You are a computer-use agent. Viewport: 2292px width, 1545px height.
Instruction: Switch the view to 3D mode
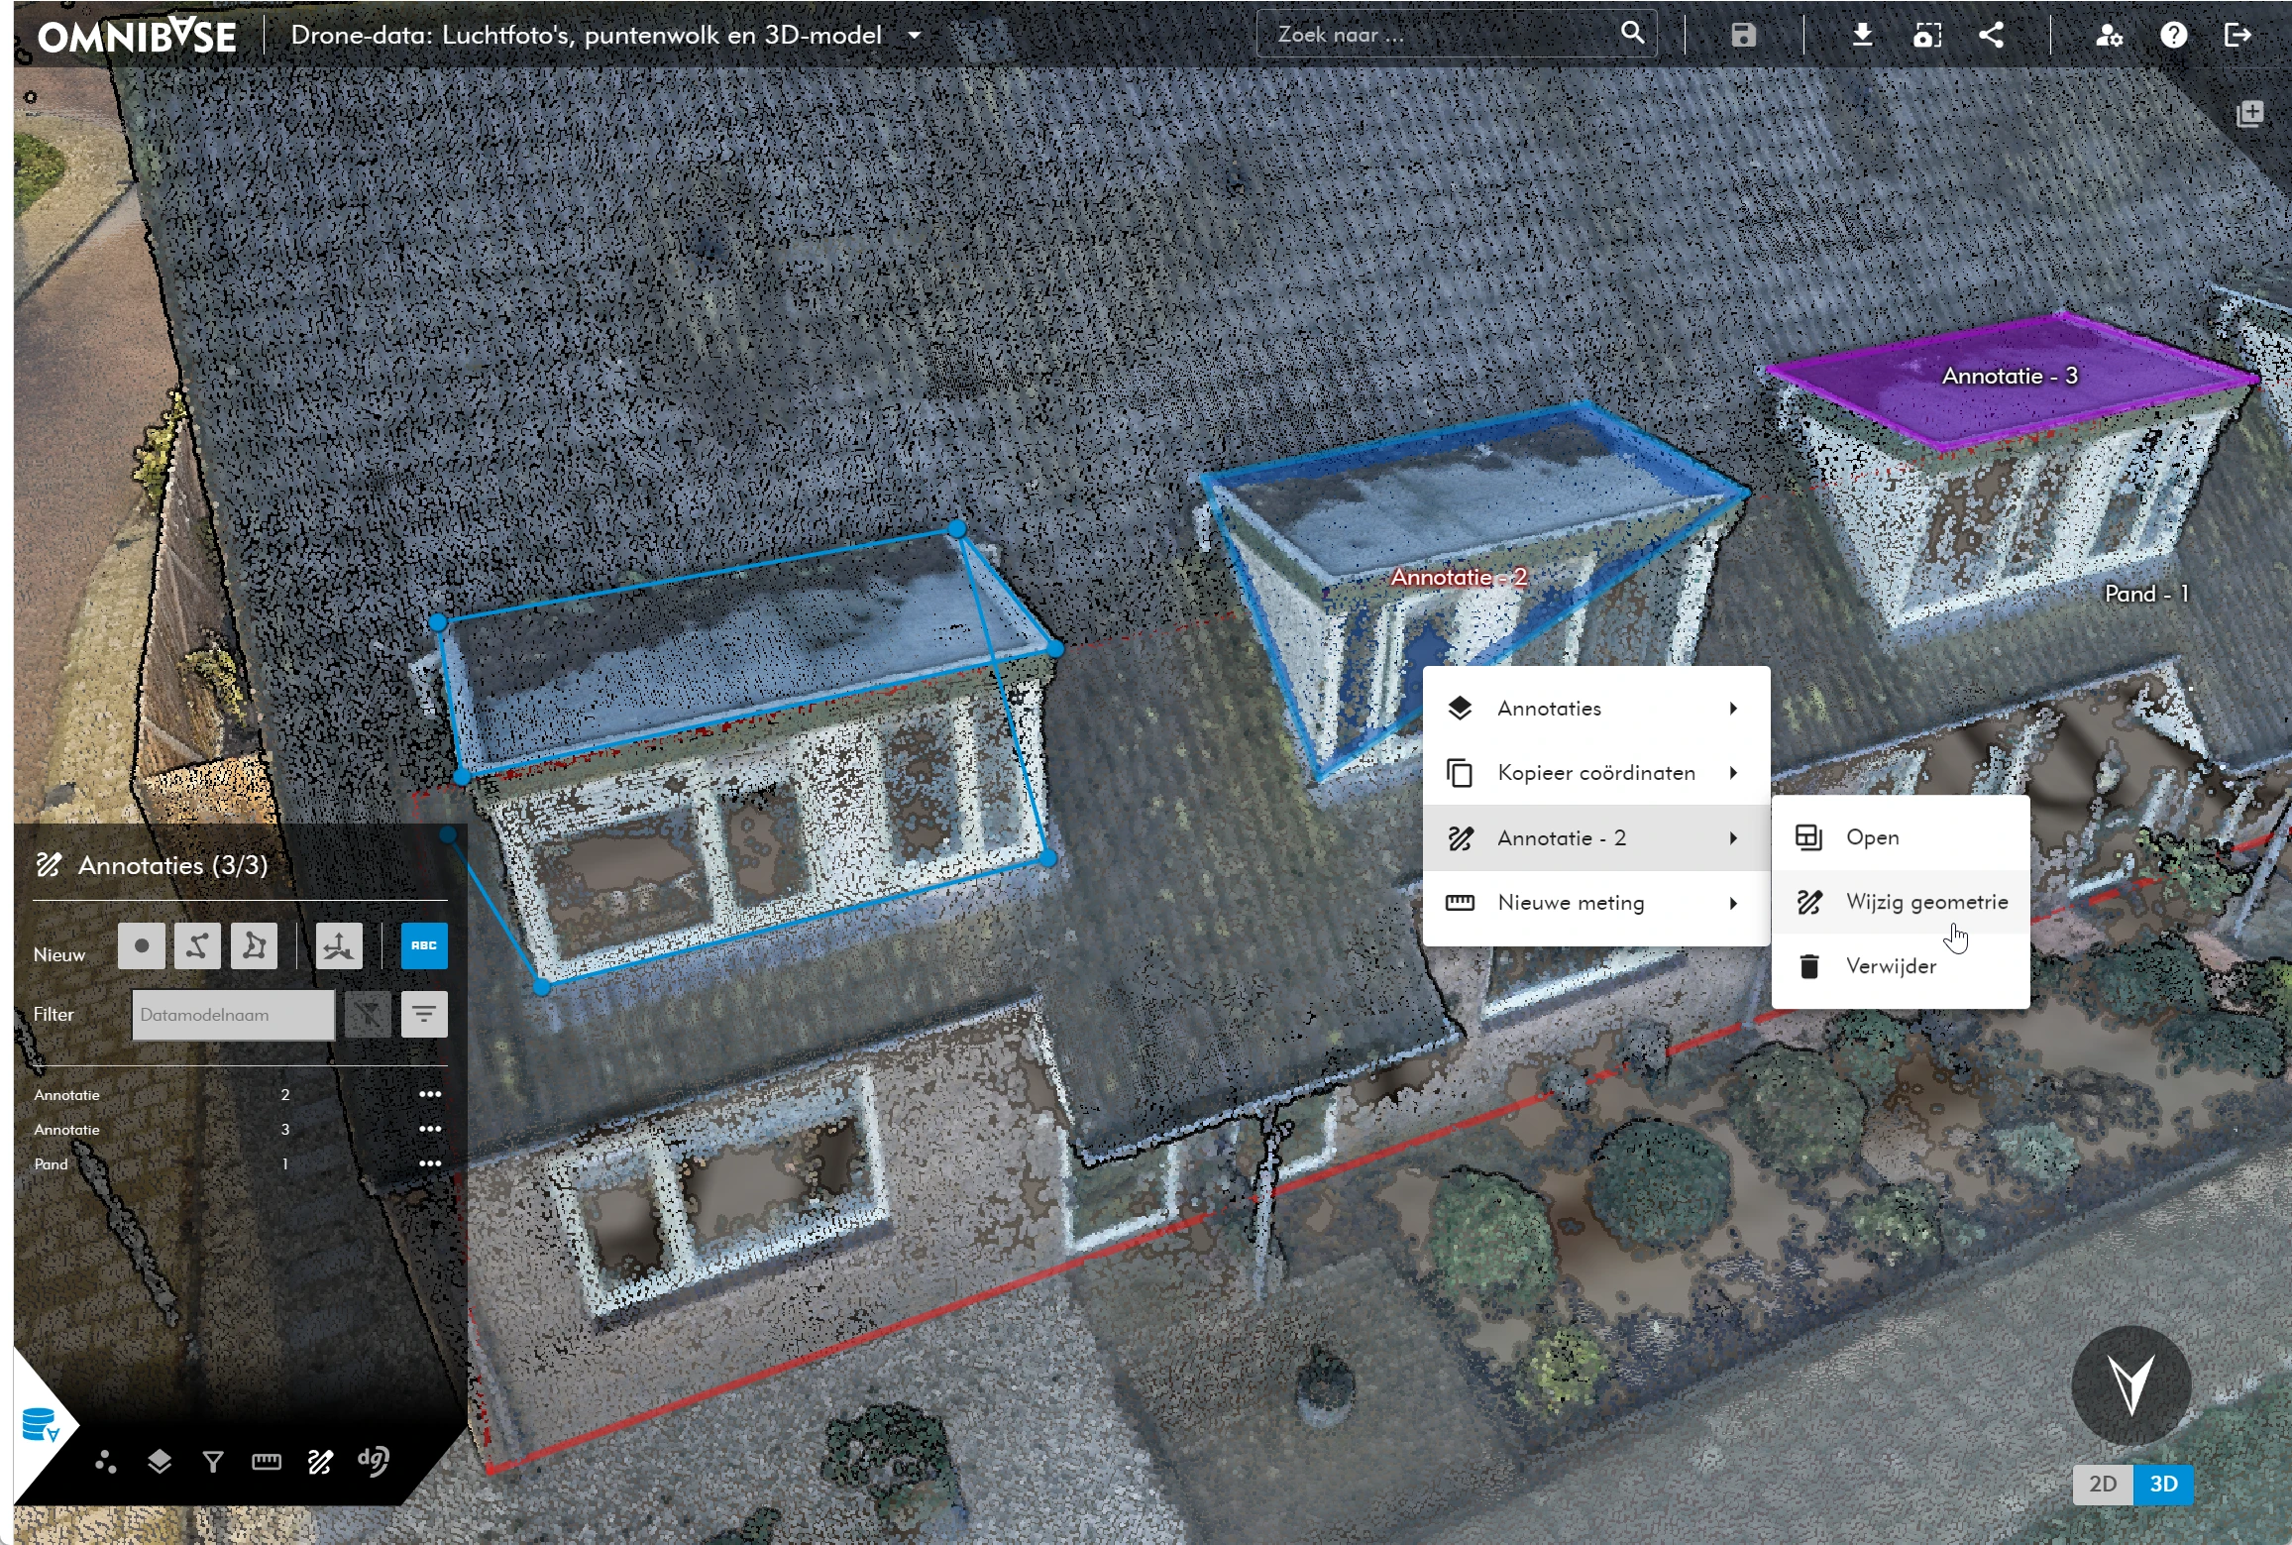[2163, 1484]
